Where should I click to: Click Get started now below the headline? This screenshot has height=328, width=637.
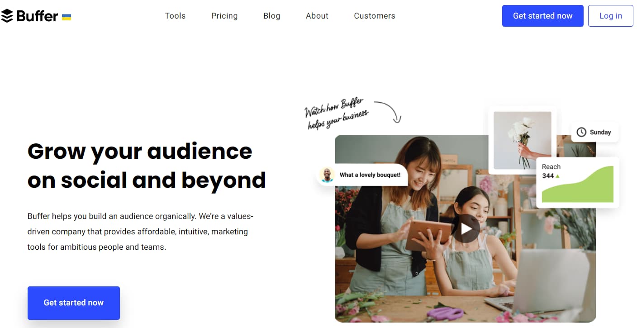click(74, 303)
